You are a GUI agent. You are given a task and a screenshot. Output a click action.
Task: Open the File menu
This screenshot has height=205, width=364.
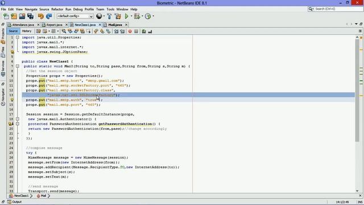click(x=3, y=9)
